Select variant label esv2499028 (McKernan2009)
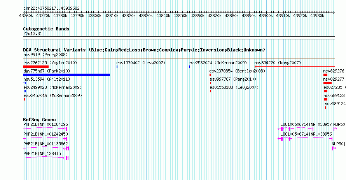 (52, 87)
